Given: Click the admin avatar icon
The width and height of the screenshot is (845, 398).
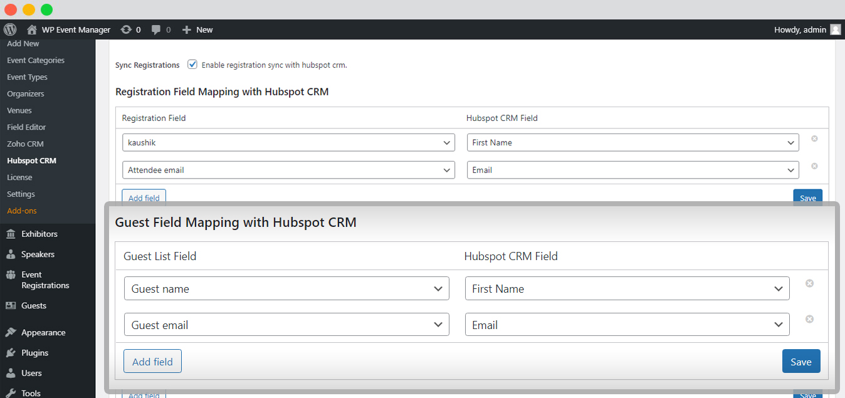Looking at the screenshot, I should (836, 29).
